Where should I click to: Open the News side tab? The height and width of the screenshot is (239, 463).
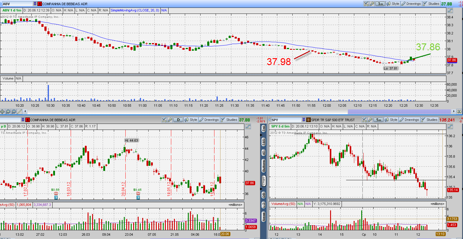pos(264,217)
